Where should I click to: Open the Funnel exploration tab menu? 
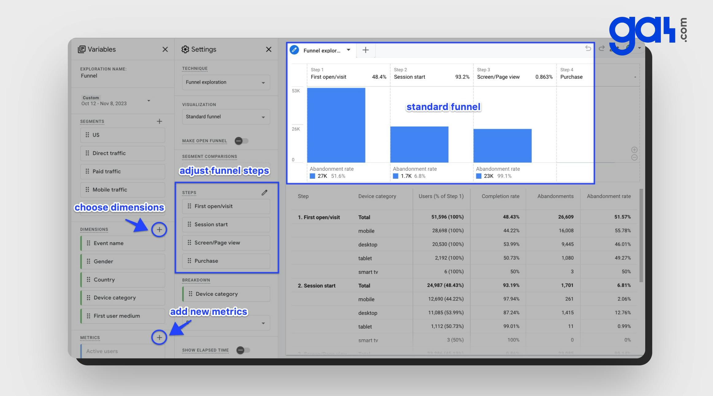(x=348, y=50)
